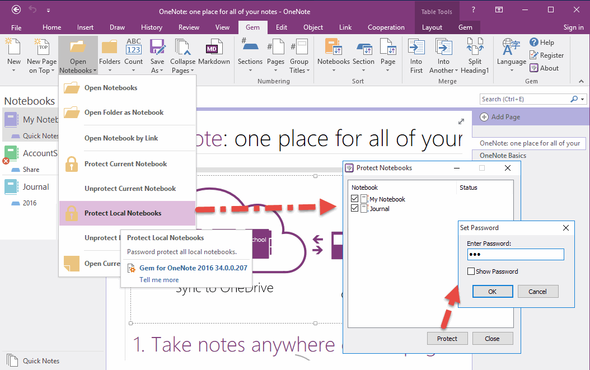
Task: Click the Save As disk icon
Action: 157,46
